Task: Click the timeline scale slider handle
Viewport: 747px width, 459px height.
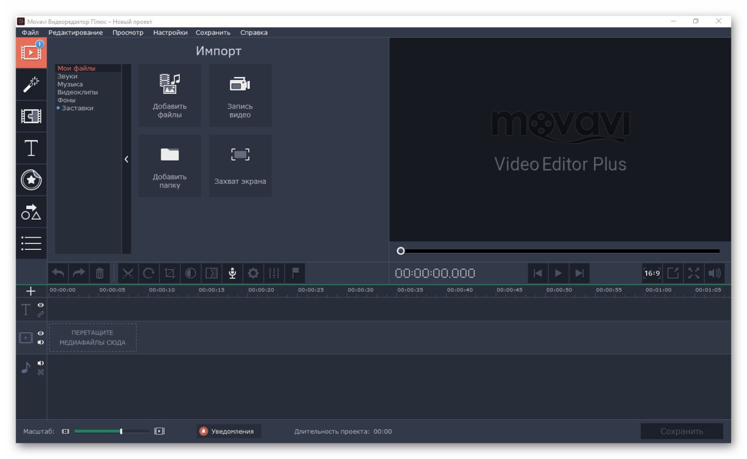Action: point(121,432)
